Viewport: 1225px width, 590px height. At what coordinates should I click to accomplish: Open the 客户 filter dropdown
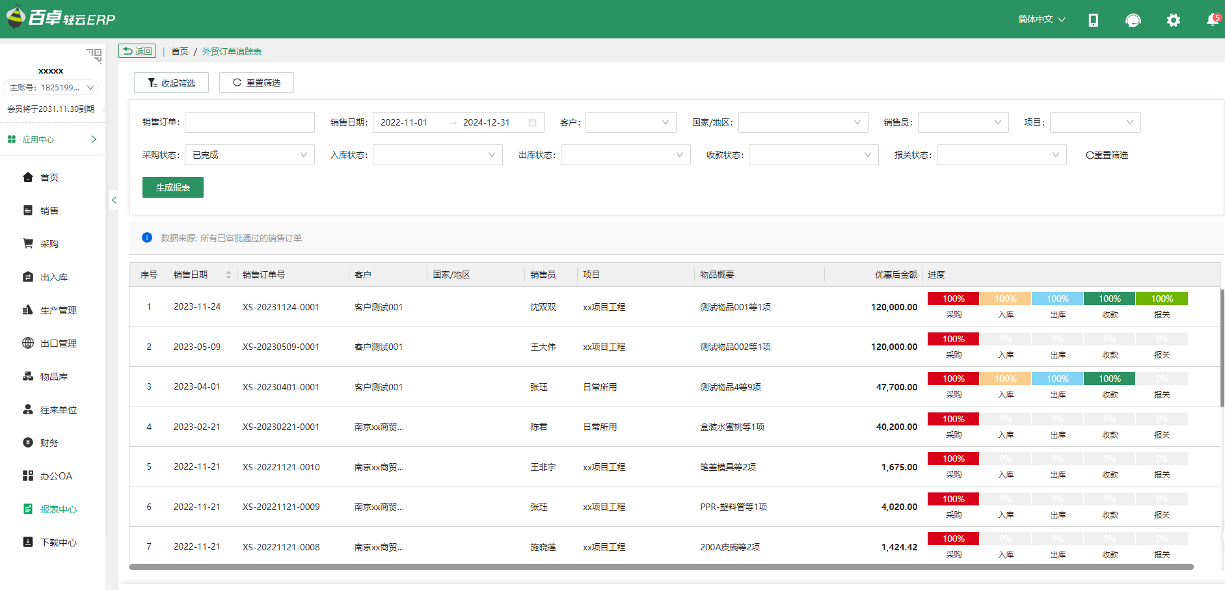tap(630, 122)
